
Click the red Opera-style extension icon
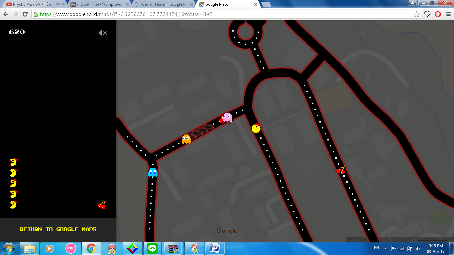[x=438, y=14]
